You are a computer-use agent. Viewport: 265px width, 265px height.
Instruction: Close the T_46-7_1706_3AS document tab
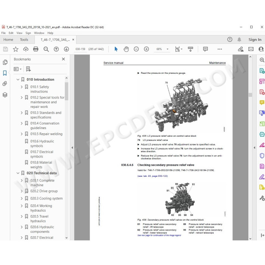click(x=73, y=39)
